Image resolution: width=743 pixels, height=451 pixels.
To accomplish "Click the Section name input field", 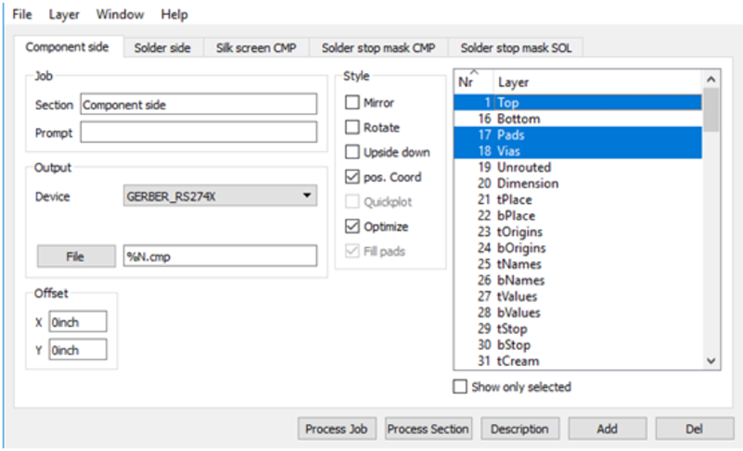I will click(198, 105).
